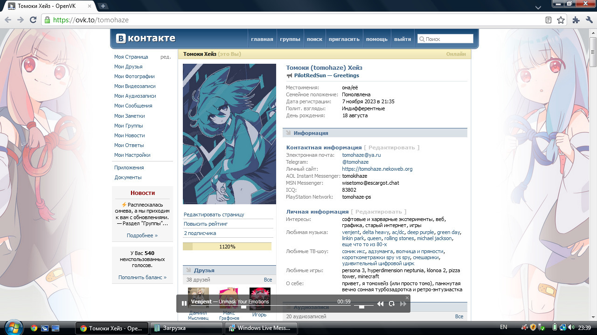This screenshot has width=597, height=335.
Task: Open the 'группы' top navigation item
Action: coord(290,39)
